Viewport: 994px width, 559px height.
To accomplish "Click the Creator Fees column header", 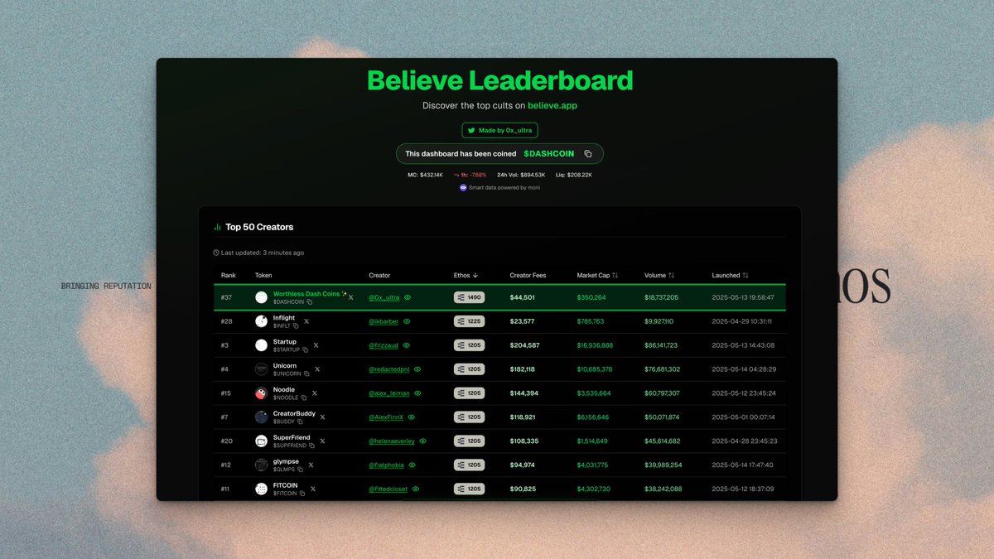I will coord(528,275).
